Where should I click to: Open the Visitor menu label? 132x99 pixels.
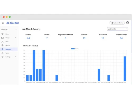pos(7,38)
